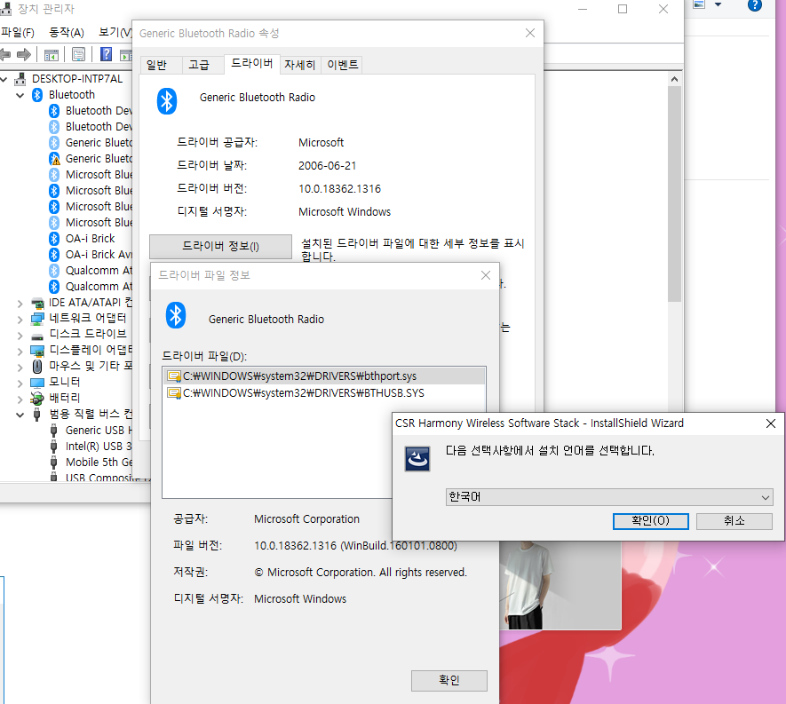Maximize the Device Manager window
This screenshot has height=704, width=786.
click(x=623, y=9)
